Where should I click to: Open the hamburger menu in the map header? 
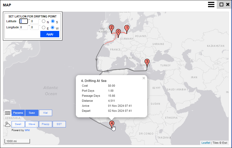pos(211,4)
